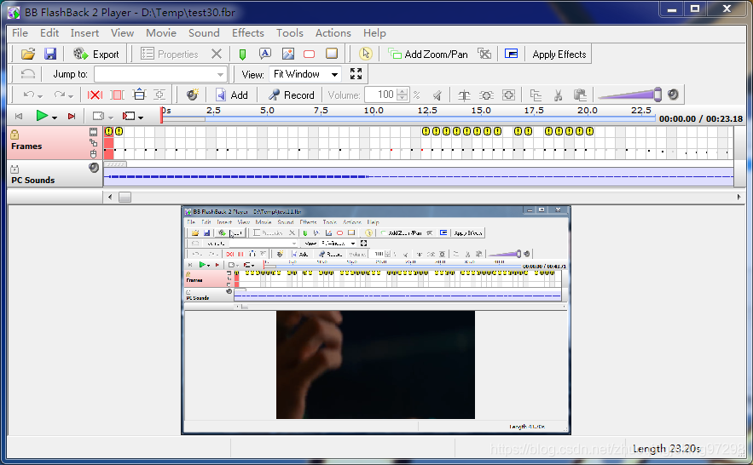Open the Sound menu
This screenshot has height=465, width=753.
pyautogui.click(x=204, y=33)
